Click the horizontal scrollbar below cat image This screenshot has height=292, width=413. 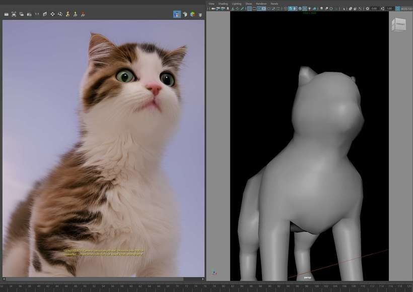click(x=101, y=279)
